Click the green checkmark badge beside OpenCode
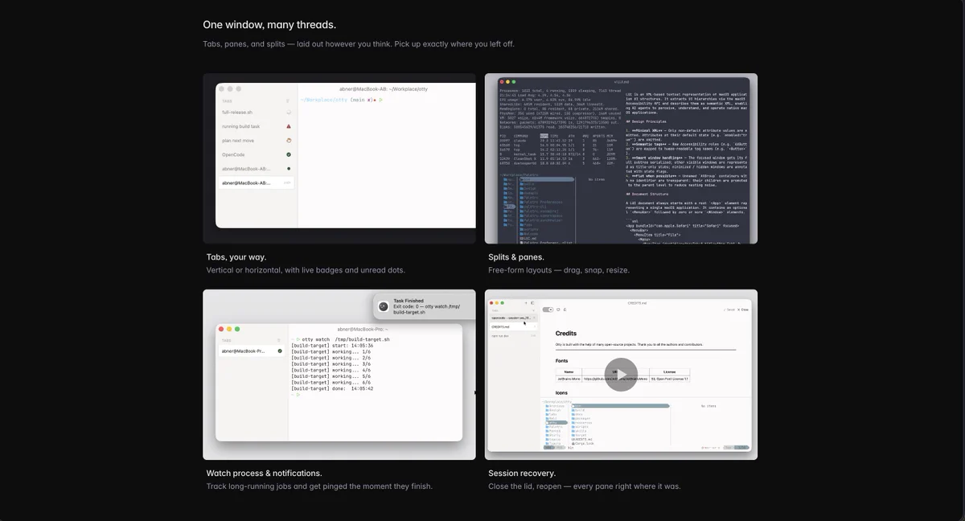The image size is (965, 521). coord(289,154)
